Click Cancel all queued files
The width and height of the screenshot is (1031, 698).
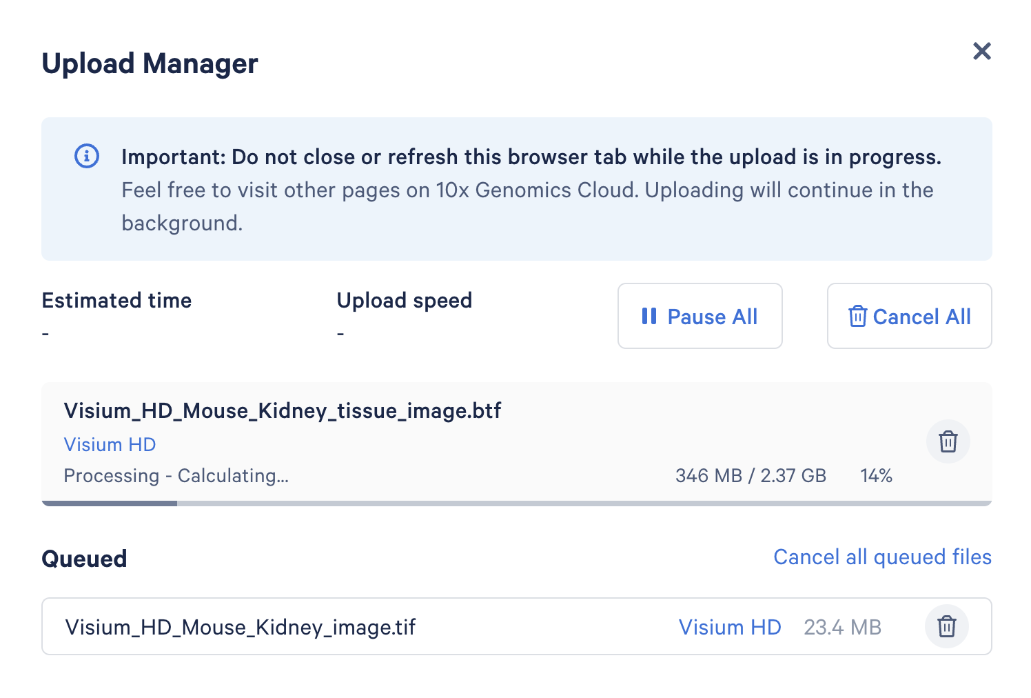click(x=881, y=557)
